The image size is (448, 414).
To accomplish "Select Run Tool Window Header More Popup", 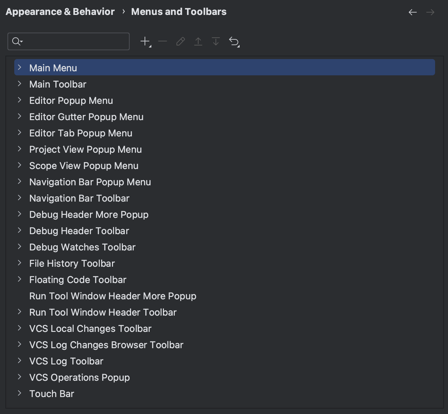I will click(113, 296).
